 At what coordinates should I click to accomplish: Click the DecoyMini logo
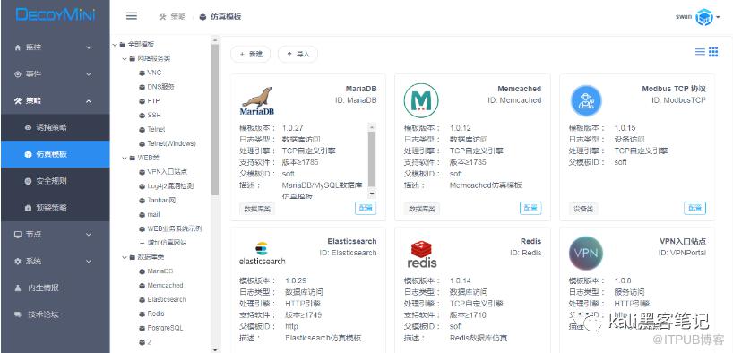pyautogui.click(x=56, y=15)
